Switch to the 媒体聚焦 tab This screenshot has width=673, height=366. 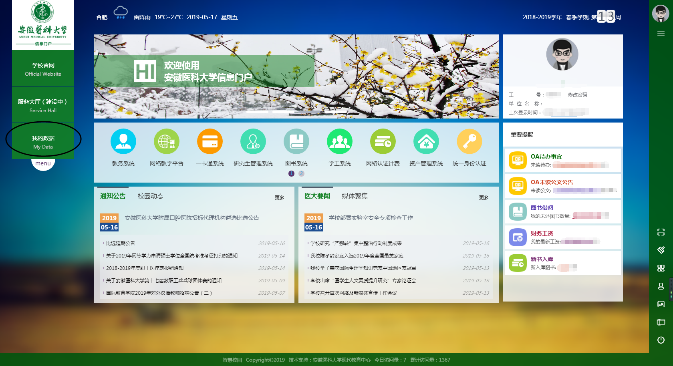point(355,196)
